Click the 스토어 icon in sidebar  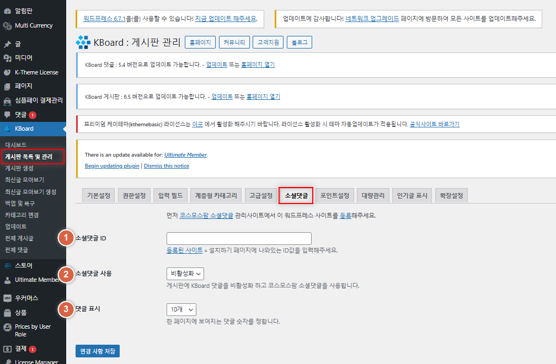8,265
